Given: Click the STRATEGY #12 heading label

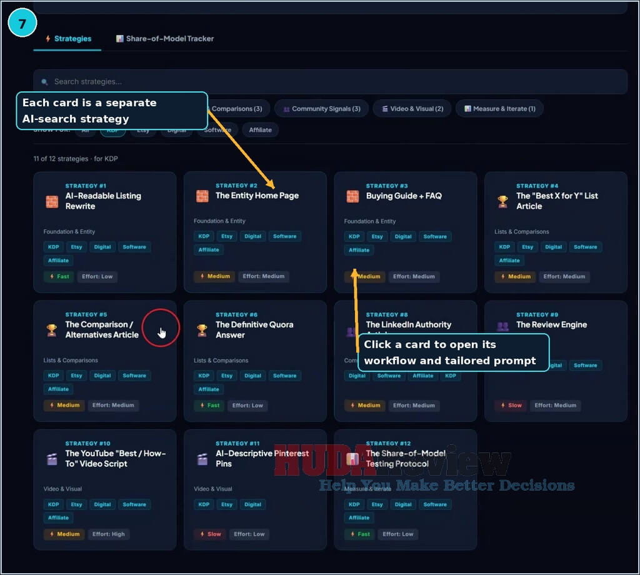Looking at the screenshot, I should 388,444.
